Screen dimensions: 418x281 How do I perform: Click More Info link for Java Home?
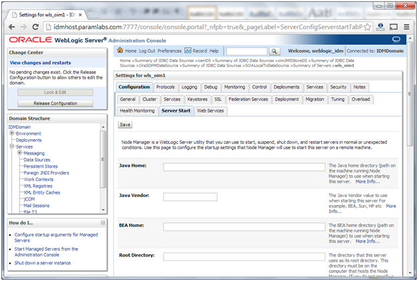pos(367,182)
